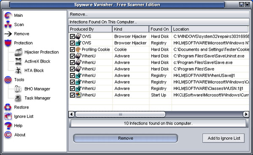Image resolution: width=253 pixels, height=155 pixels.
Task: Sort by Produced By column header
Action: coord(90,29)
